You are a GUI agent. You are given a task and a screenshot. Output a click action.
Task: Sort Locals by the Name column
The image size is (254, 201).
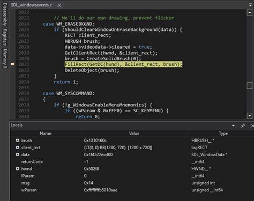coord(46,134)
